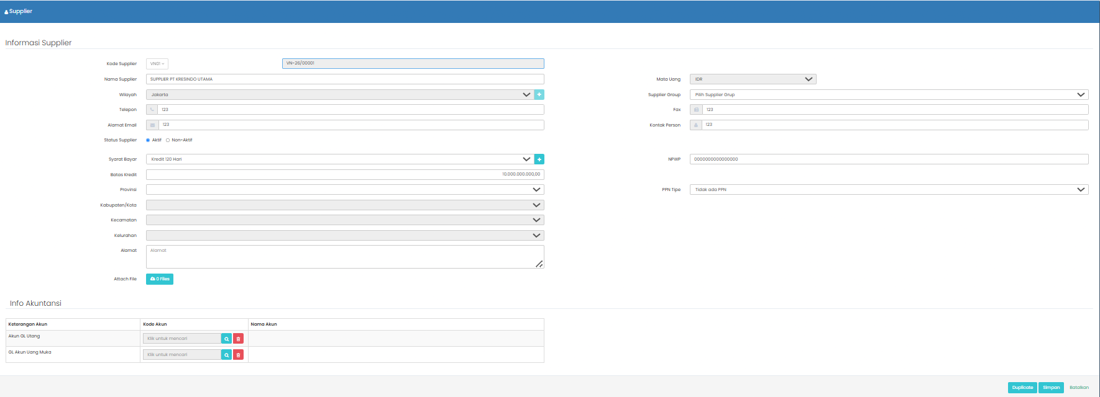This screenshot has width=1100, height=397.
Task: Click Akun GL Utang Kode Akun search field
Action: pyautogui.click(x=182, y=339)
